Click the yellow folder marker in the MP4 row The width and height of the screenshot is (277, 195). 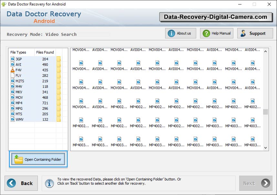(x=59, y=103)
